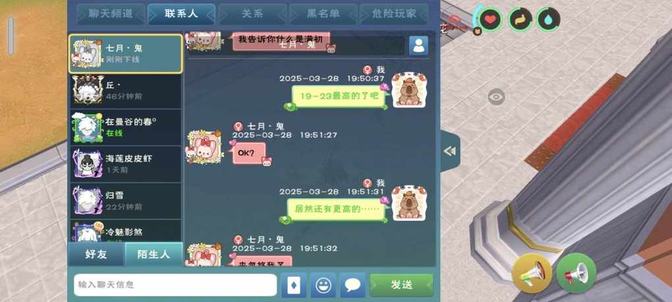
Task: Click the green 发送 send button
Action: coord(402,285)
